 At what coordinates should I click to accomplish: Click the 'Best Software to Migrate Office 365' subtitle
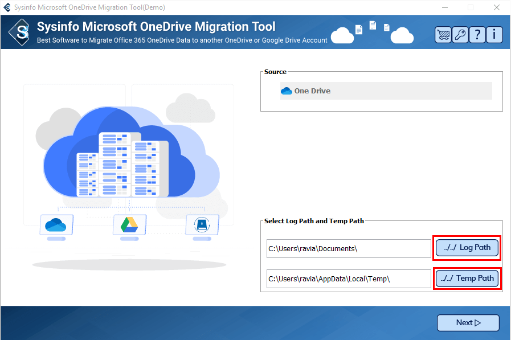click(x=182, y=40)
